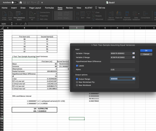Click the Tell me search box
Screen dimensions: 156x131
100,8
